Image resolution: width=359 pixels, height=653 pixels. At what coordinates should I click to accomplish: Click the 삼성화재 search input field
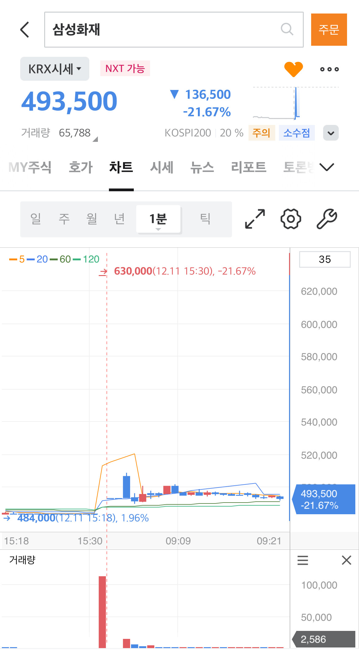coord(174,30)
